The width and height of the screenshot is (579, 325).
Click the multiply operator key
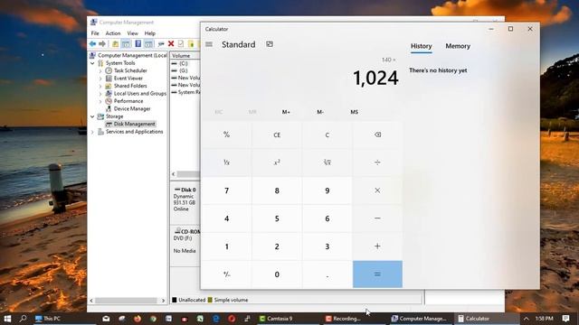tap(377, 190)
